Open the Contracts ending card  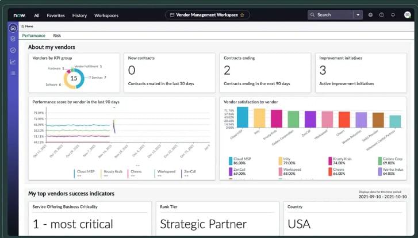(265, 73)
